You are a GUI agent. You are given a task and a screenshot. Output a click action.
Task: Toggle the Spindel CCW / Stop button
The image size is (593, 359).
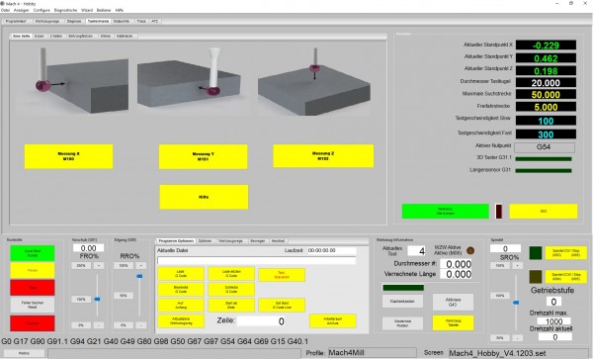pyautogui.click(x=565, y=277)
